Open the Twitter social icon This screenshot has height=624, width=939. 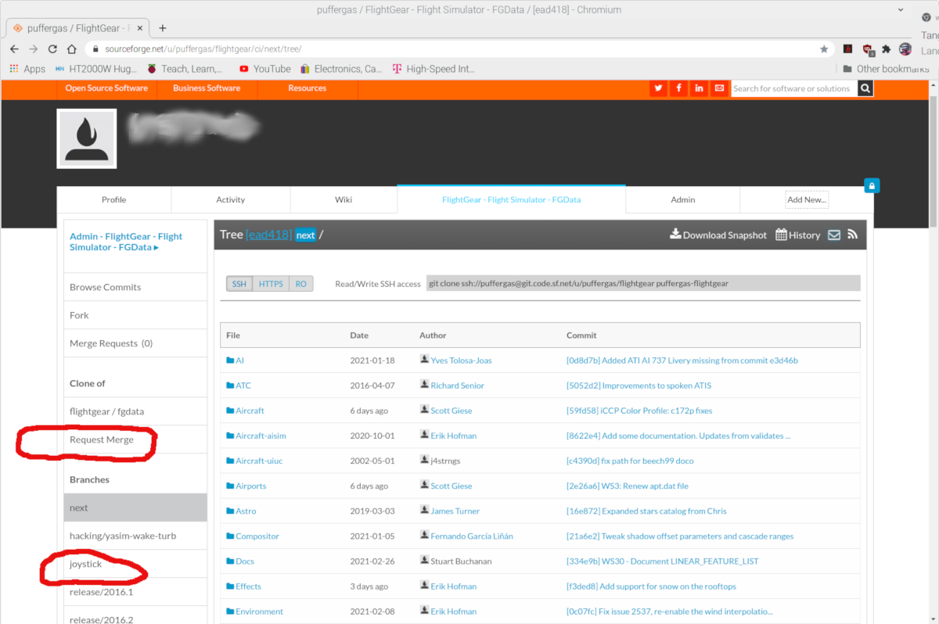[658, 88]
